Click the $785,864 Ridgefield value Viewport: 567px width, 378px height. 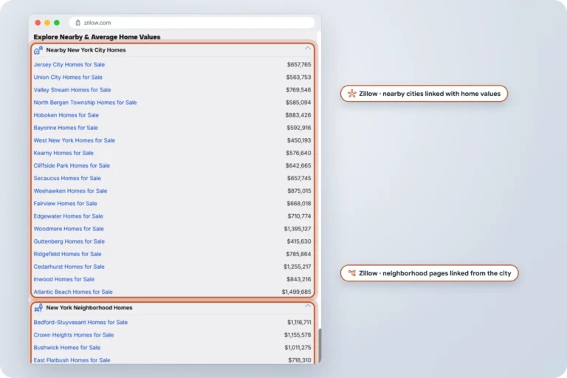point(299,254)
